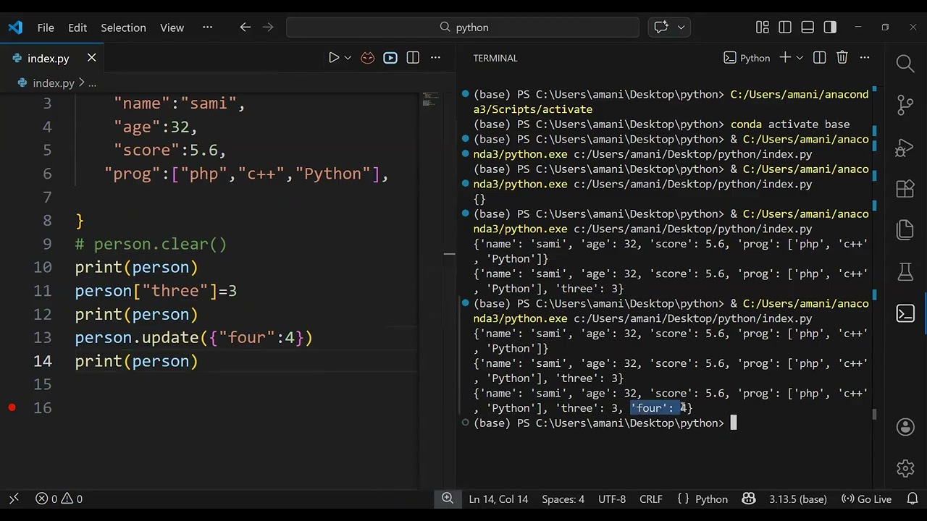Open the notifications bell
927x521 pixels.
tap(911, 499)
